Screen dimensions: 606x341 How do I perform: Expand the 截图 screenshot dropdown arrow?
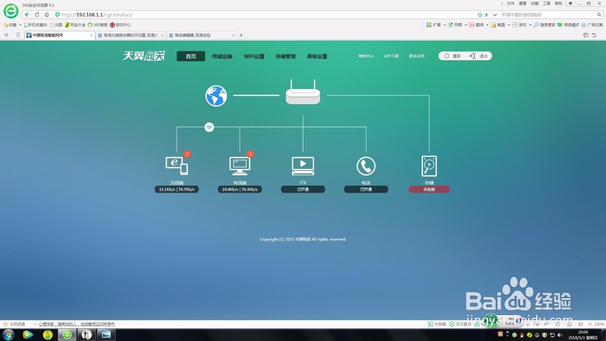508,25
